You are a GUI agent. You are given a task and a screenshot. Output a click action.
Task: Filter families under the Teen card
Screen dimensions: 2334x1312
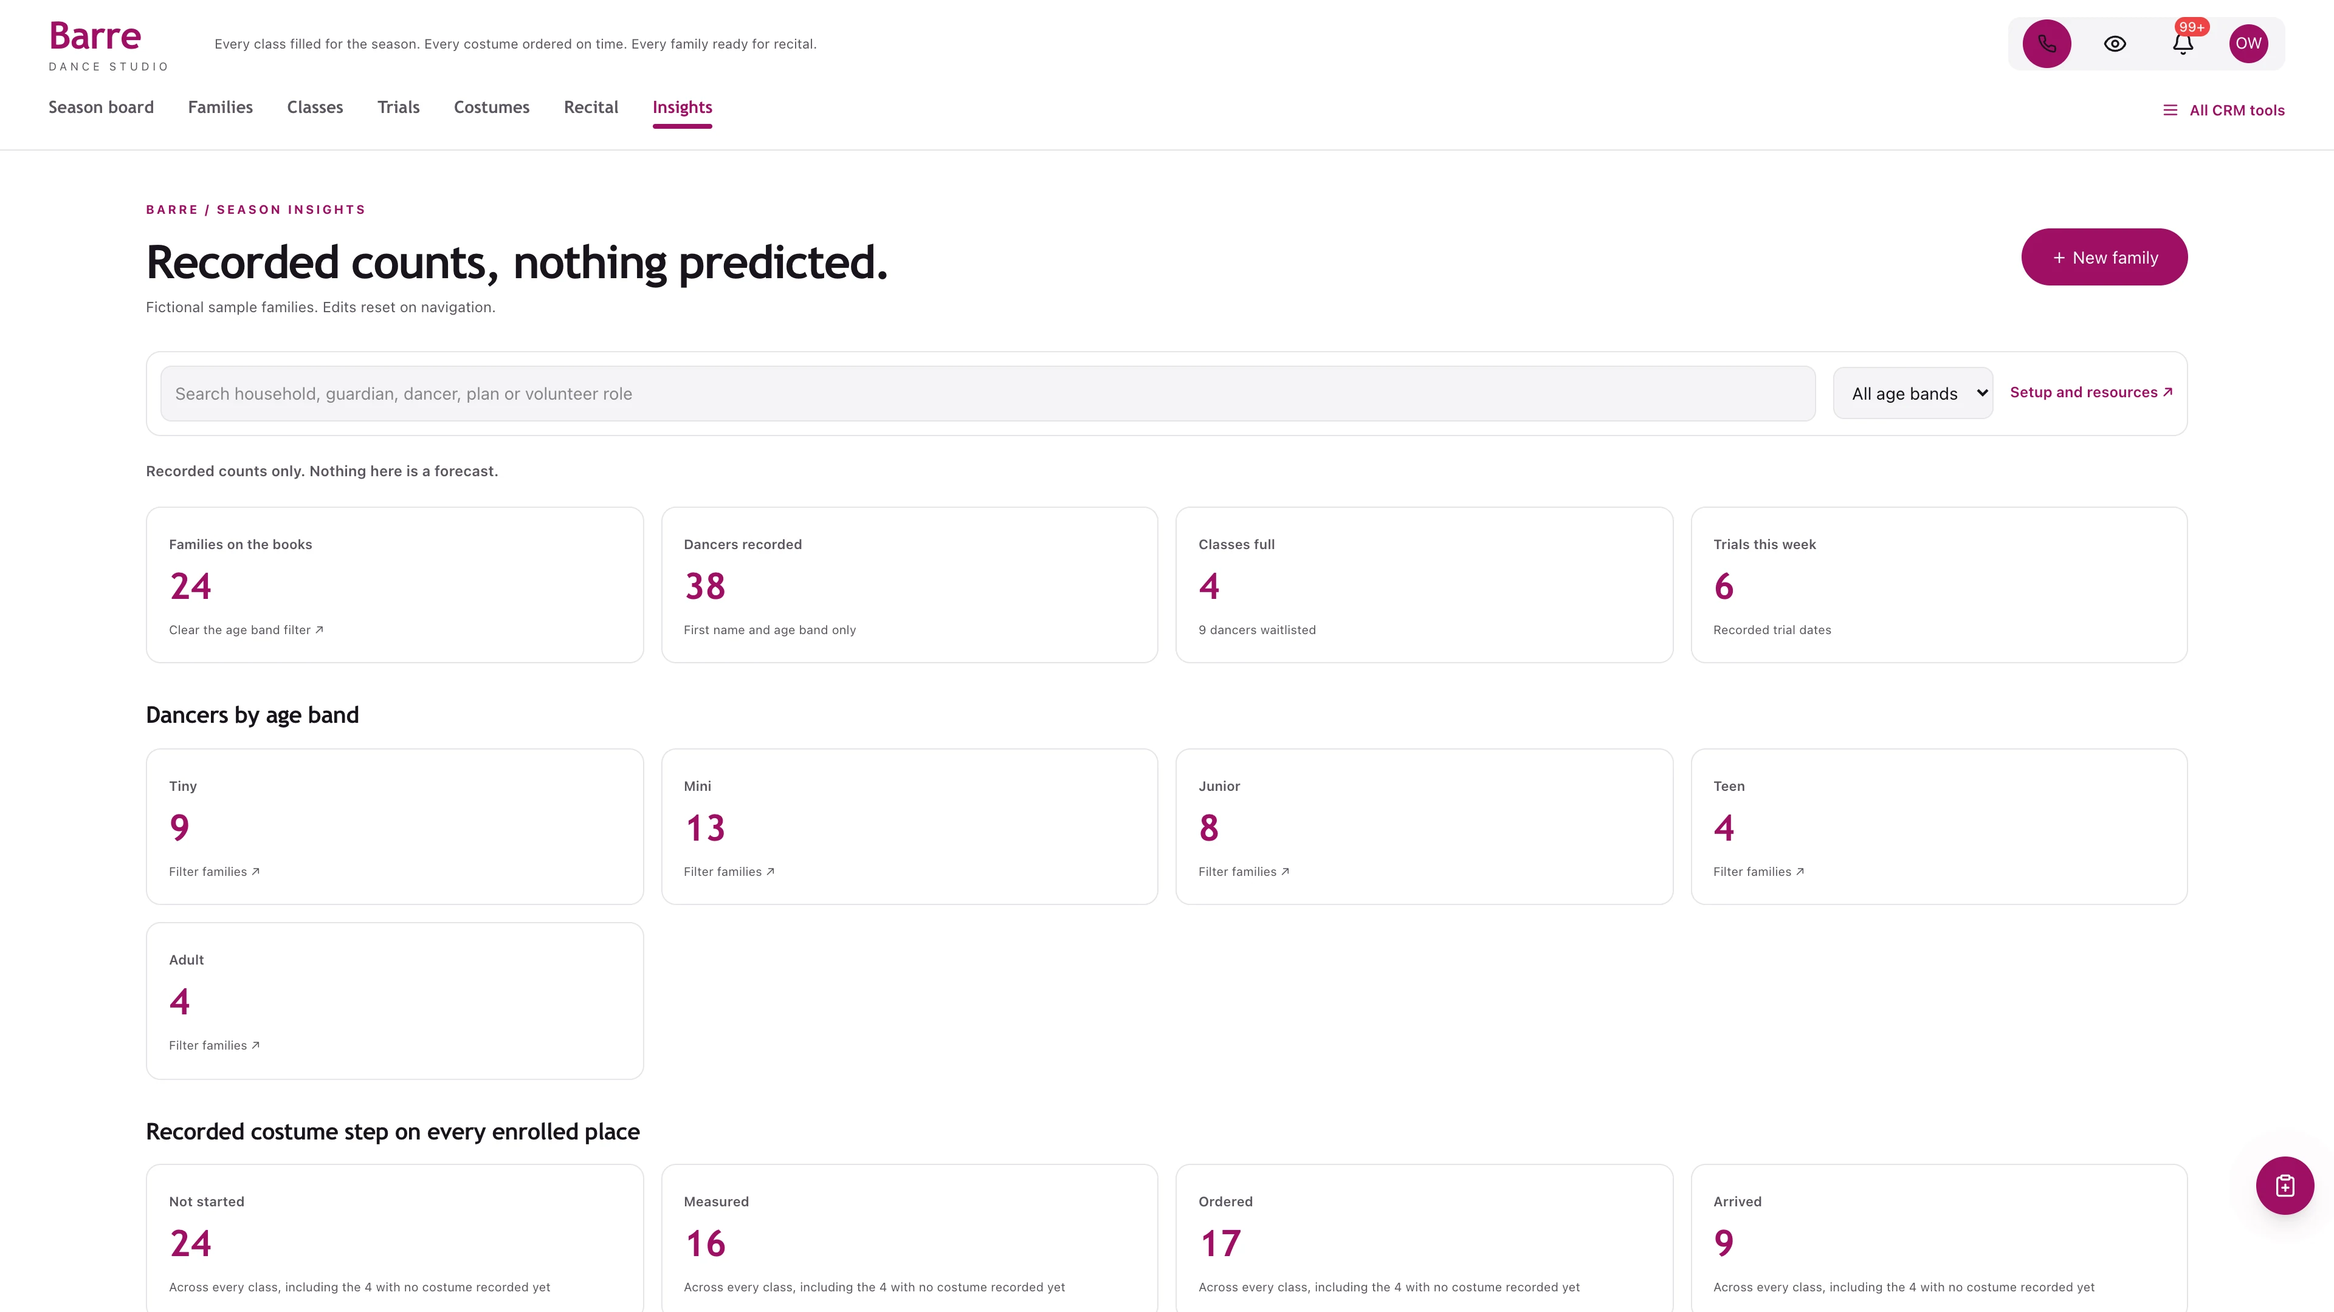pos(1758,872)
